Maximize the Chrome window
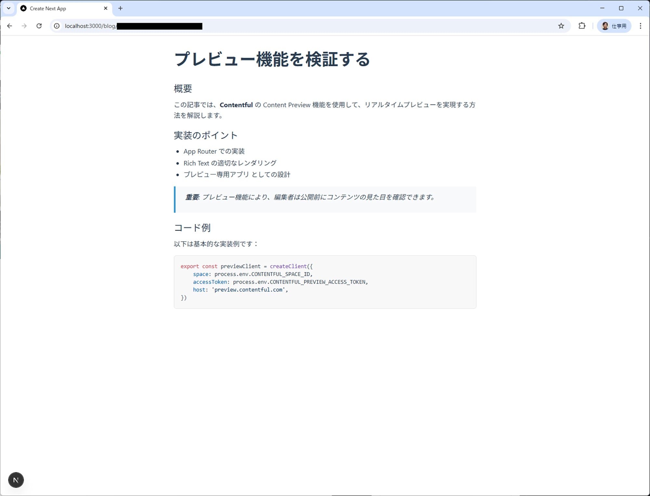This screenshot has height=496, width=650. [x=621, y=8]
